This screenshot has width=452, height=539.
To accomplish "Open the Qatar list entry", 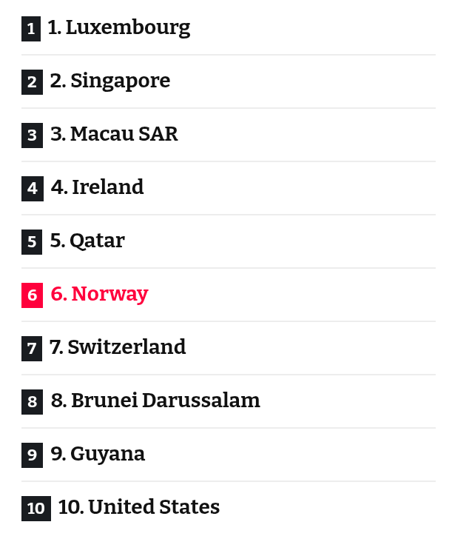I will 87,241.
